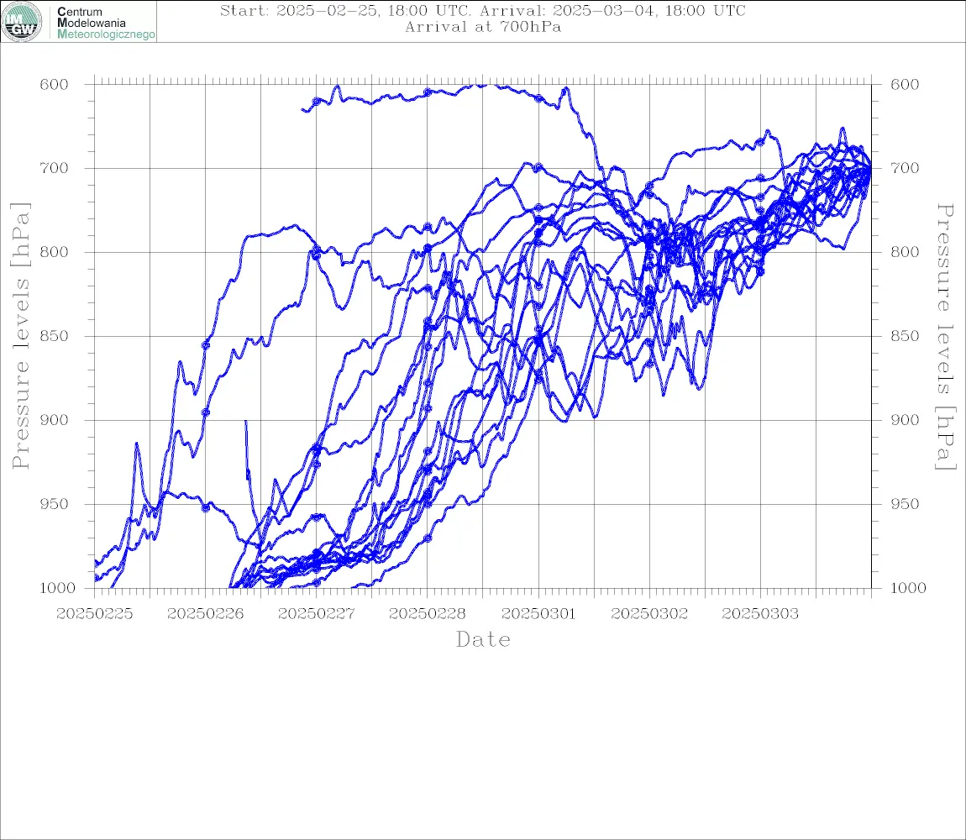Image resolution: width=966 pixels, height=840 pixels.
Task: Click the 20250226 date axis label
Action: (x=205, y=614)
